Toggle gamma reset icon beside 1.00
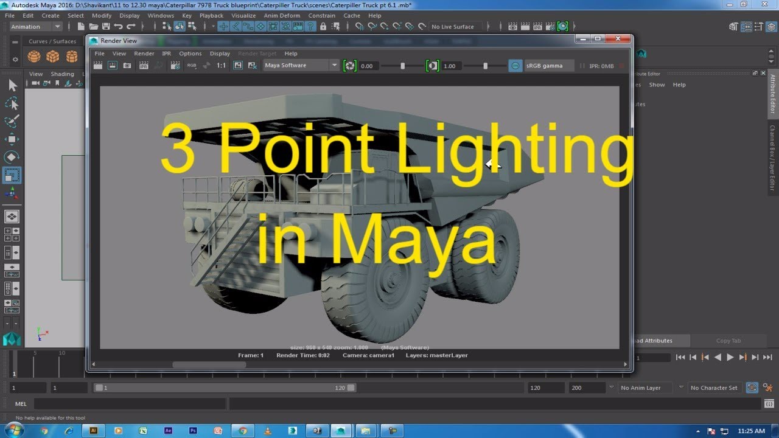Image resolution: width=779 pixels, height=438 pixels. (432, 66)
